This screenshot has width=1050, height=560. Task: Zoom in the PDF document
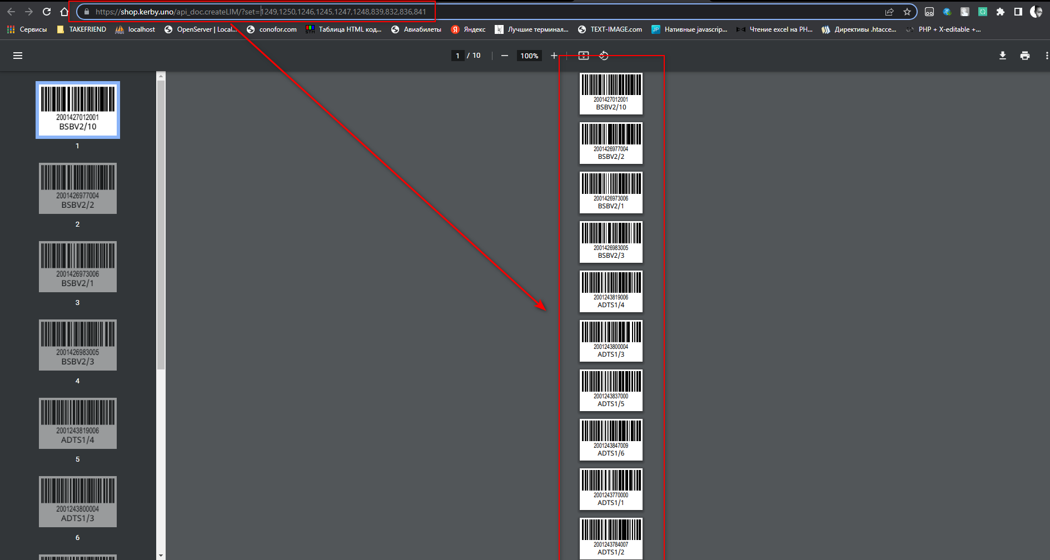[x=554, y=56]
